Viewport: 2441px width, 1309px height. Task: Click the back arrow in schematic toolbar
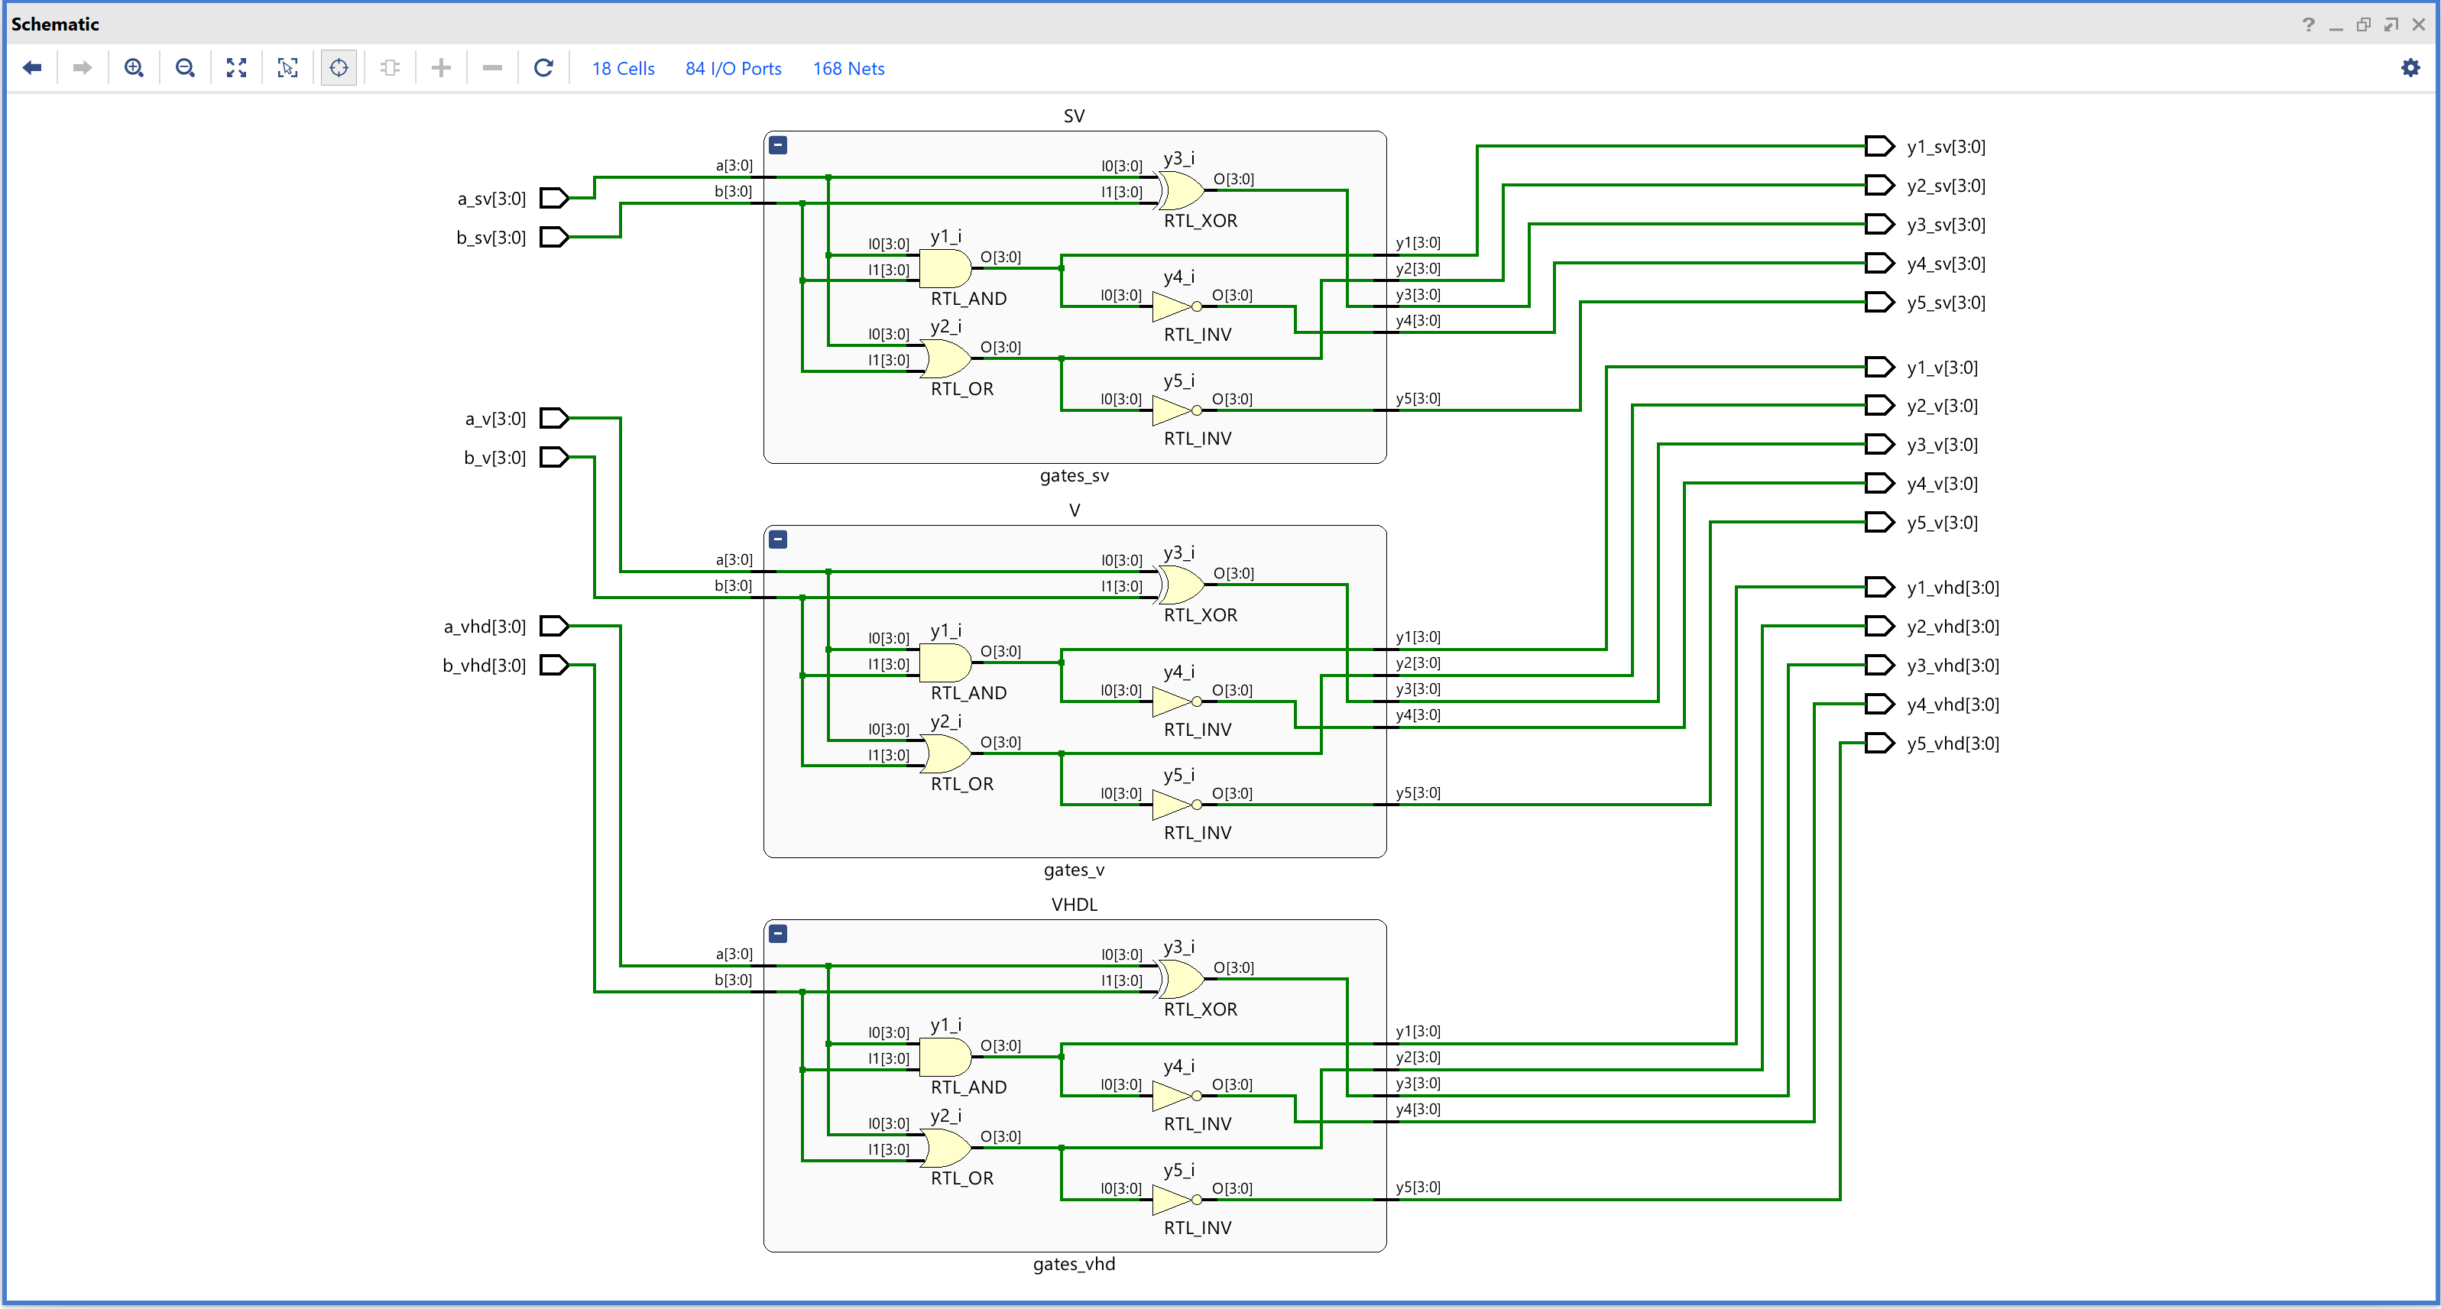[32, 67]
